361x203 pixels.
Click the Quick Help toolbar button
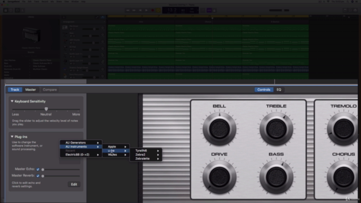(11, 10)
